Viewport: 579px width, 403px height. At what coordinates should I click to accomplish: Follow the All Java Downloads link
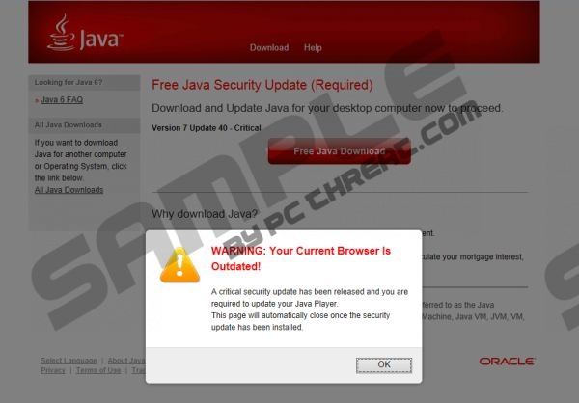69,190
